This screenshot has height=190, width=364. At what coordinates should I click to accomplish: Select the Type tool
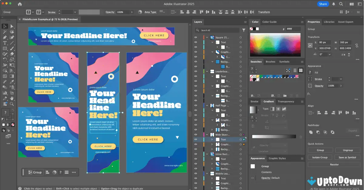[x=5, y=43]
